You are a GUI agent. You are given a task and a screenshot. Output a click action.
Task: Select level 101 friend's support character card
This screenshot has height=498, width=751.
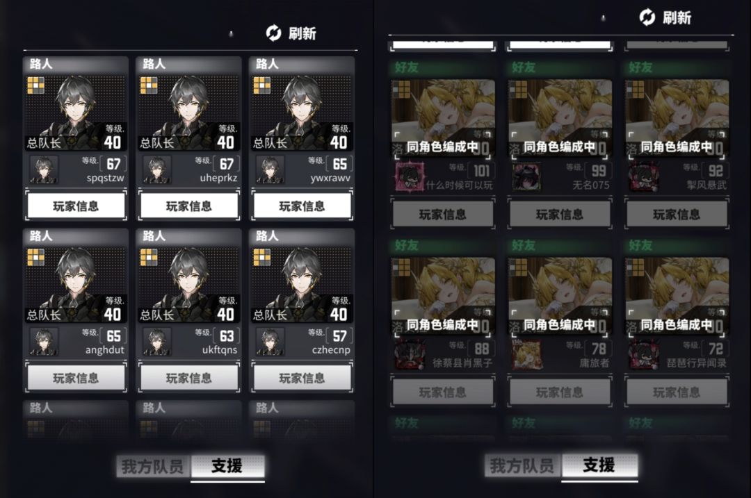[x=443, y=119]
